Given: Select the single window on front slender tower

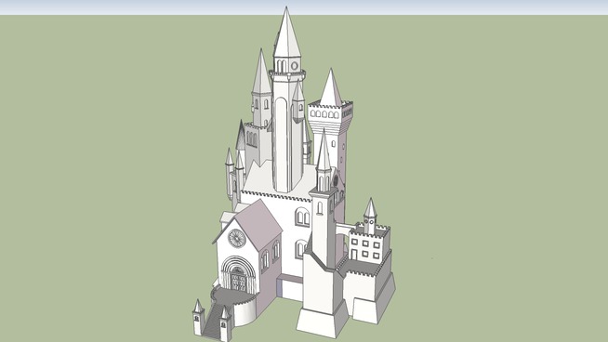Looking at the screenshot, I should (x=320, y=208).
